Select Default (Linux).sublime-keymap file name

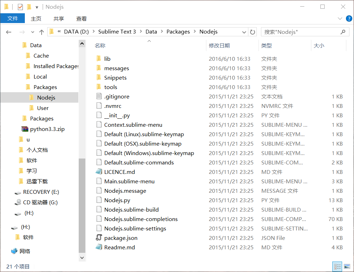[x=144, y=134]
